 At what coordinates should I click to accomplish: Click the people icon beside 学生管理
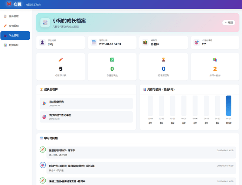pos(5,36)
